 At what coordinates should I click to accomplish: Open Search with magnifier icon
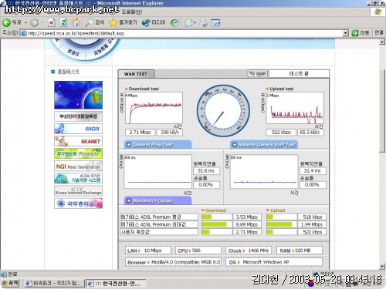point(95,22)
